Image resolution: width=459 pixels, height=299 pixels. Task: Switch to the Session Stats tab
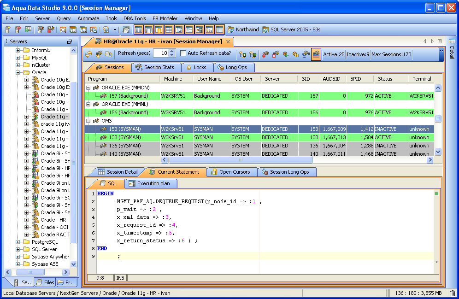[x=154, y=67]
